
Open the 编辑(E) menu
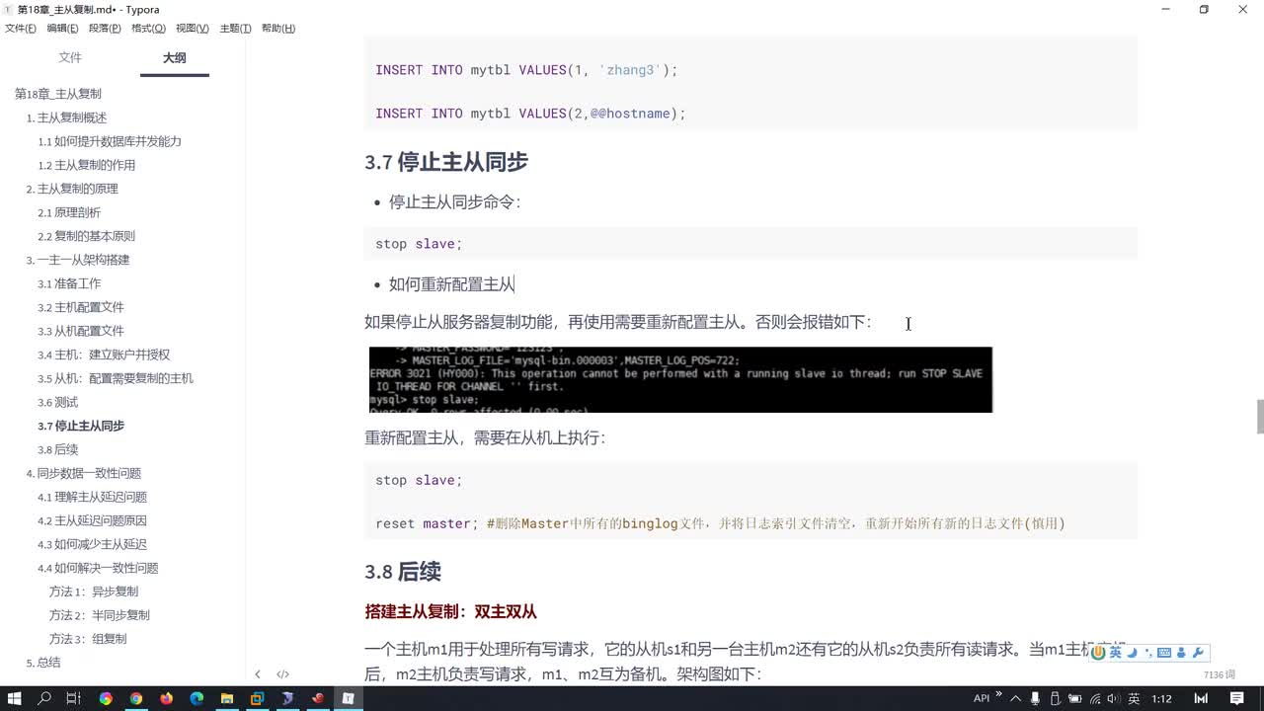click(x=62, y=29)
